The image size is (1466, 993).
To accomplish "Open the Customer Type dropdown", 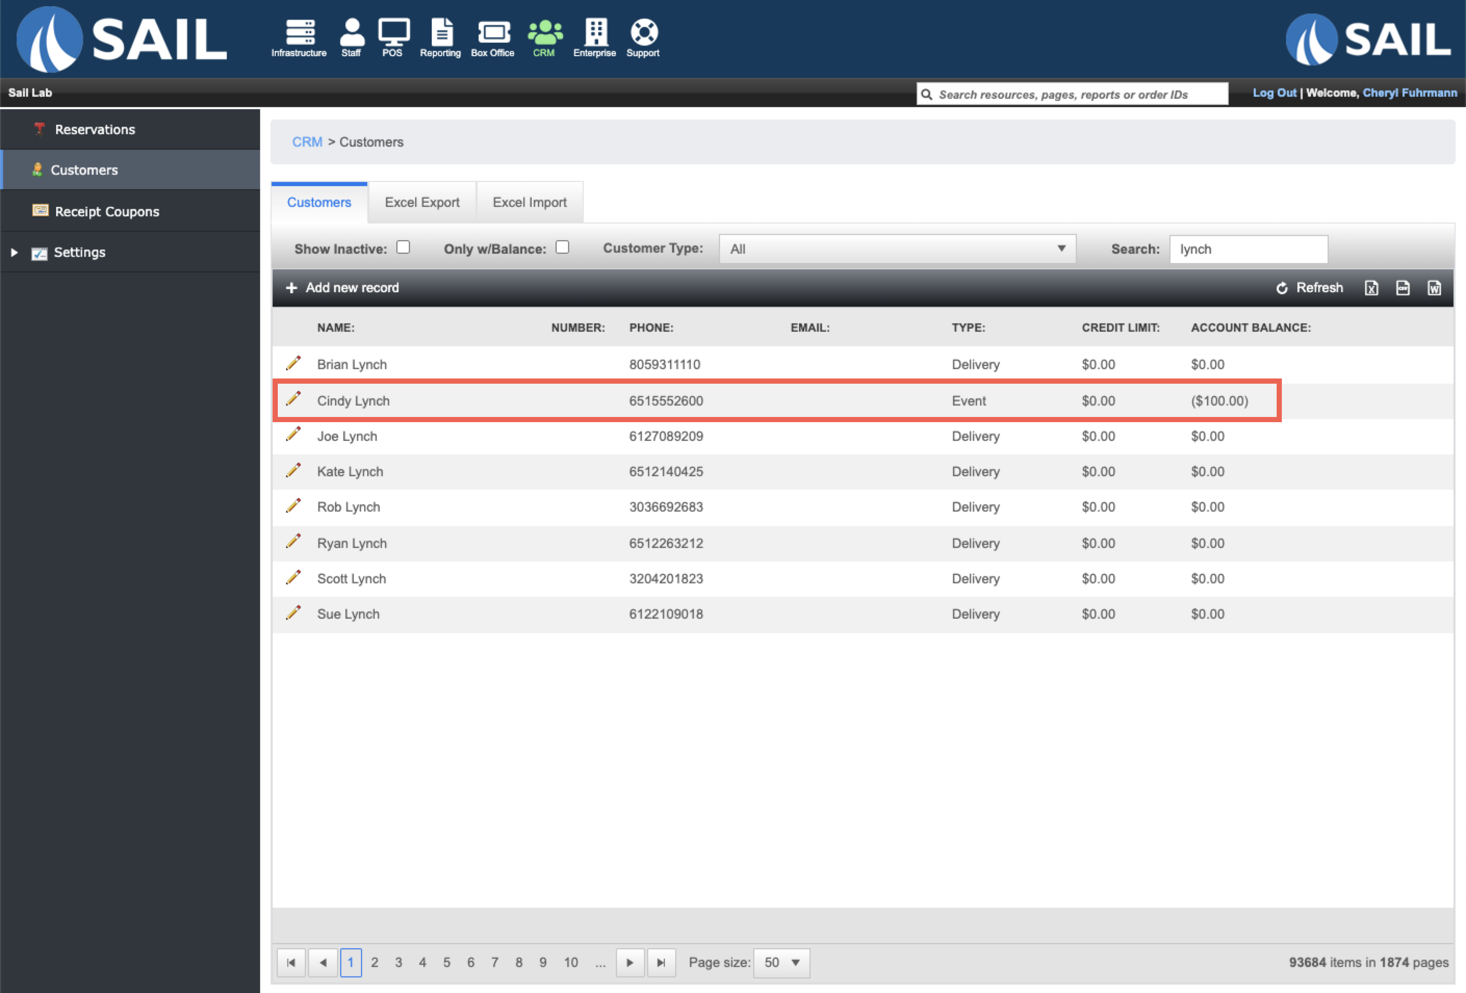I will tap(897, 249).
